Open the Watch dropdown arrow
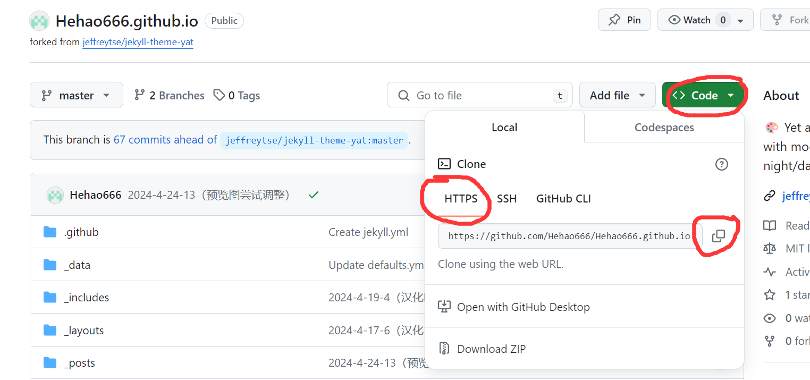This screenshot has width=810, height=380. (x=741, y=20)
